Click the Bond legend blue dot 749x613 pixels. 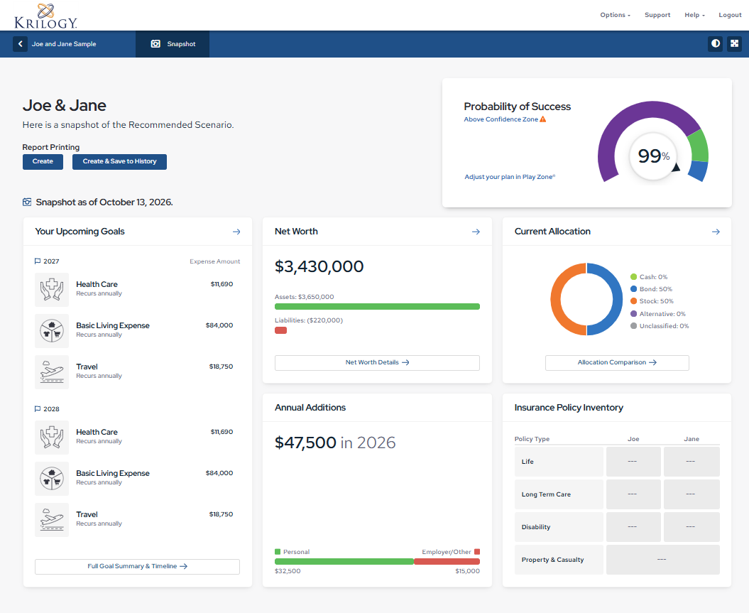click(x=633, y=289)
